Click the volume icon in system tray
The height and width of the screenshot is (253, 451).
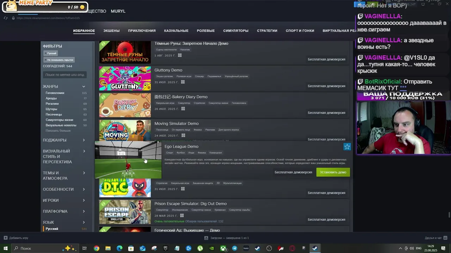(412, 248)
